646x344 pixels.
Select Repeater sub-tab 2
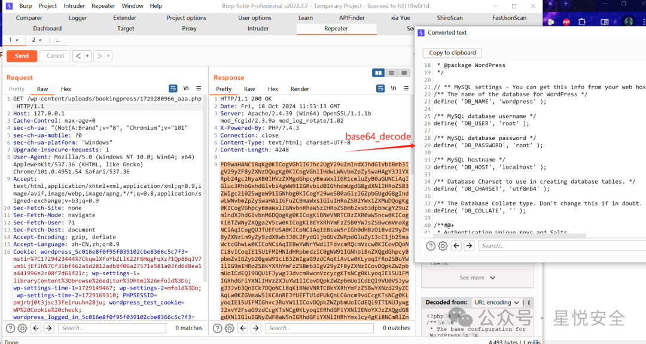pos(36,40)
